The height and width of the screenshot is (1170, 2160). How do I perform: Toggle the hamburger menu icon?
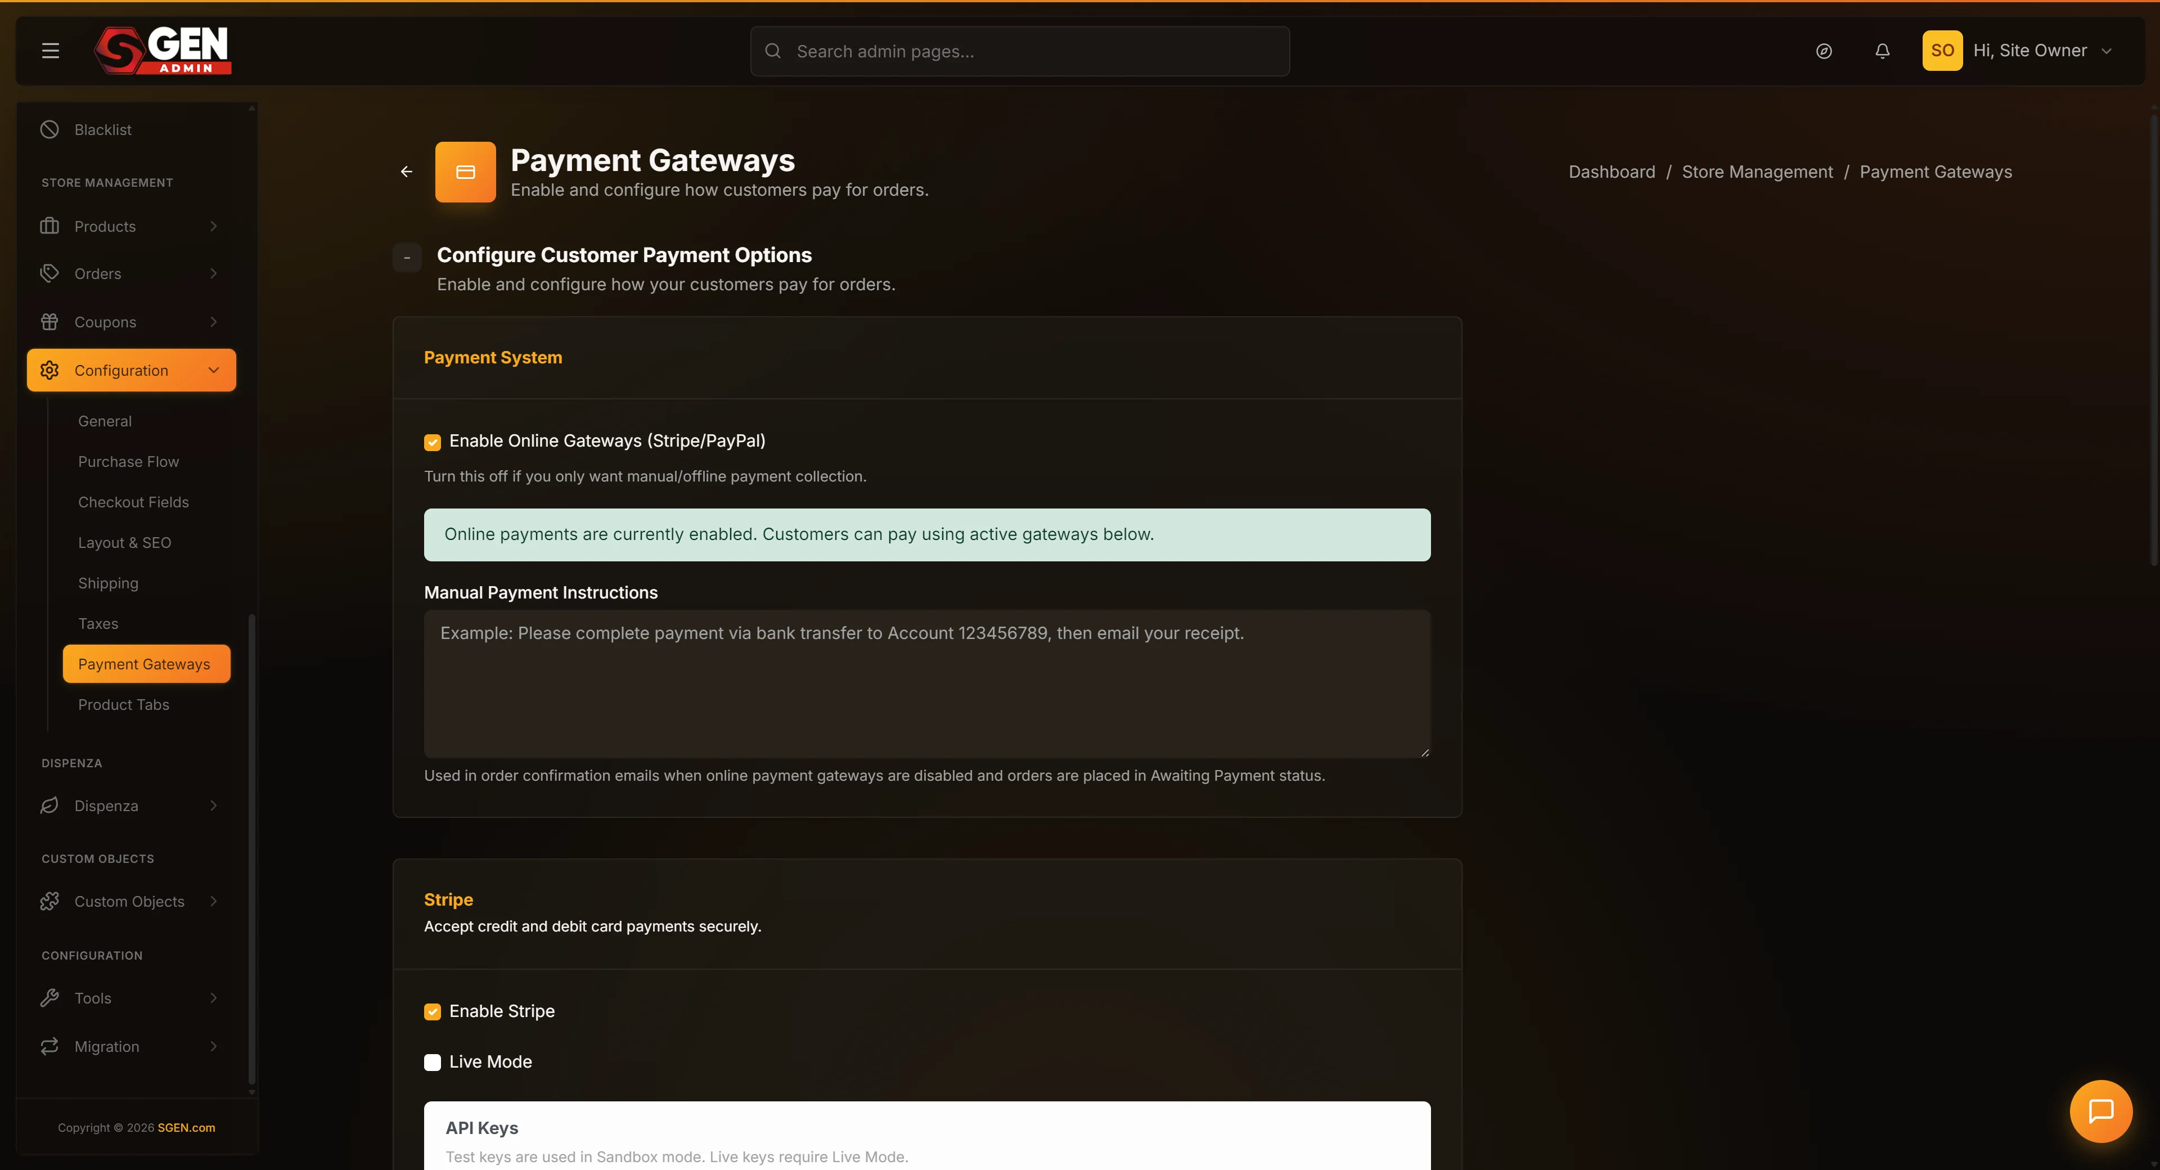pos(50,51)
